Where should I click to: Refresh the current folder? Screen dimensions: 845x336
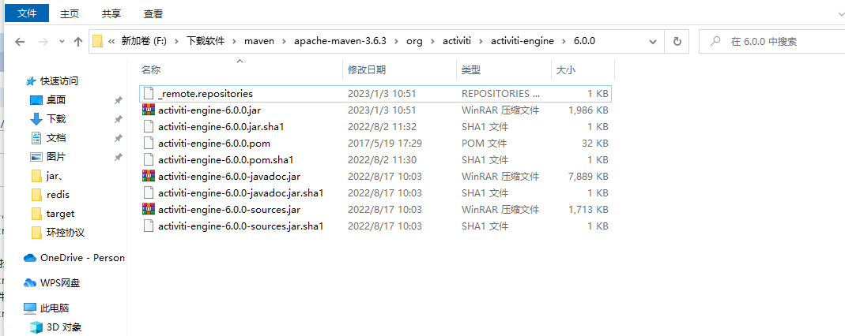(x=677, y=41)
